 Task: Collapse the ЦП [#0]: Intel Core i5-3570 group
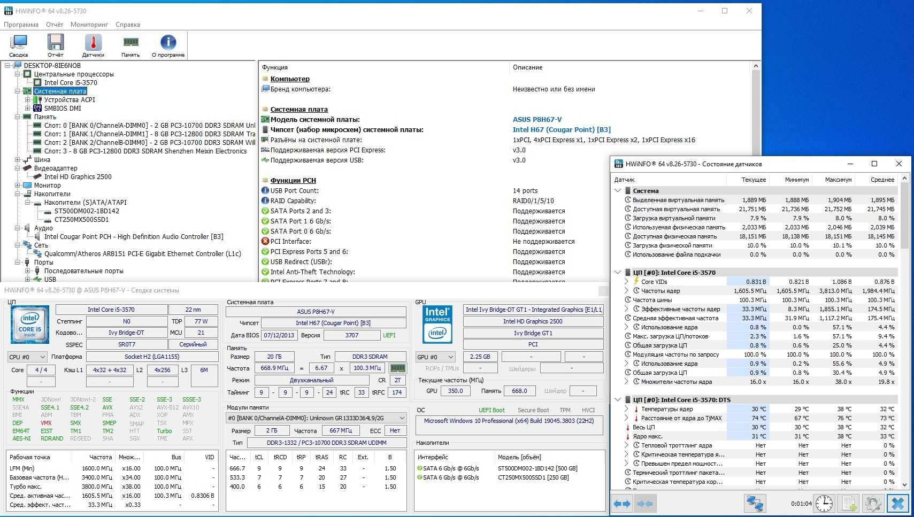[x=618, y=273]
